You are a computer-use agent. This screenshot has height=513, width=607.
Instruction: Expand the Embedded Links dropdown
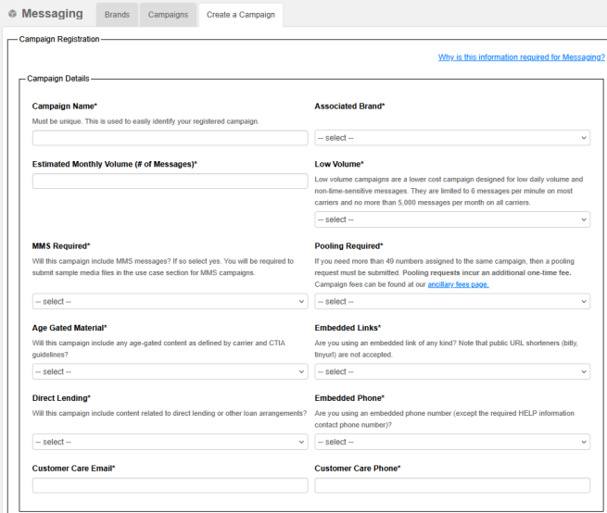[452, 371]
